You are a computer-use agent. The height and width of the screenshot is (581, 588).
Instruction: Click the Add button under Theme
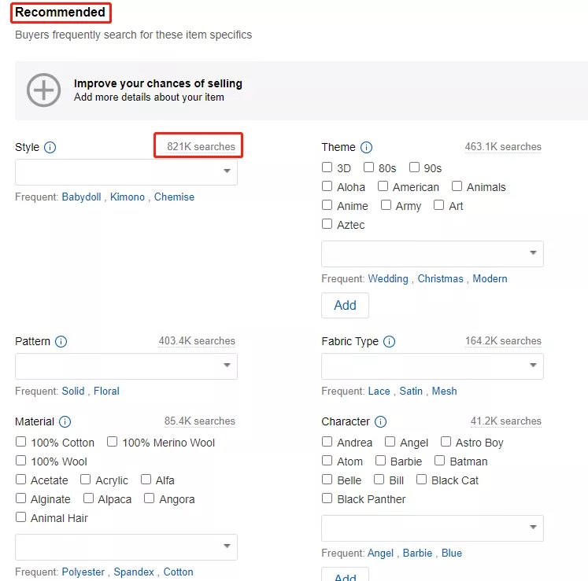click(345, 305)
